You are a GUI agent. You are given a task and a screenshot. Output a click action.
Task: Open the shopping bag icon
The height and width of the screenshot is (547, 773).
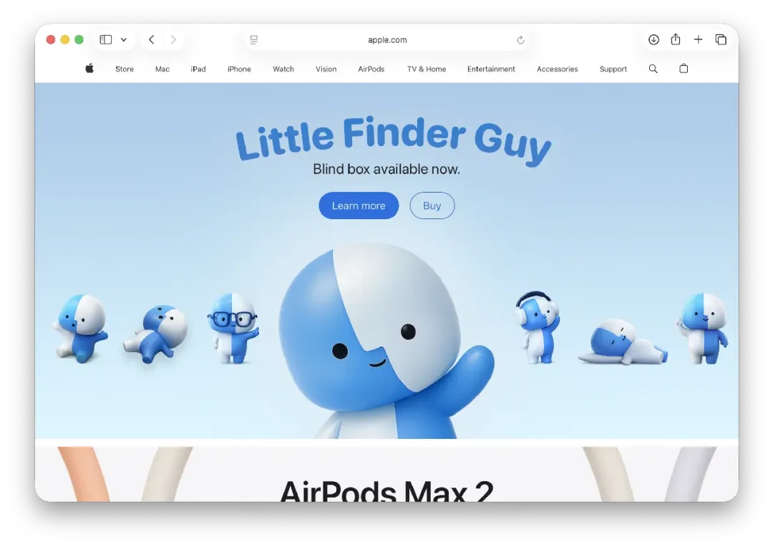(x=684, y=69)
